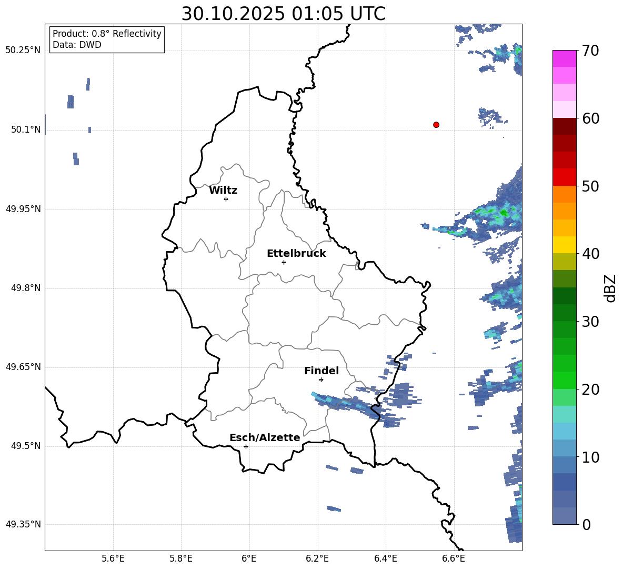Click the 50 tick on the colorbar
Image resolution: width=623 pixels, height=569 pixels.
click(x=590, y=186)
